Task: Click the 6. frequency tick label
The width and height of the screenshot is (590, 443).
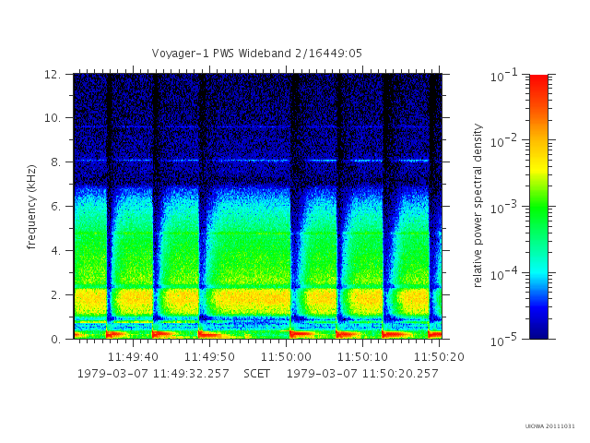Action: [55, 207]
